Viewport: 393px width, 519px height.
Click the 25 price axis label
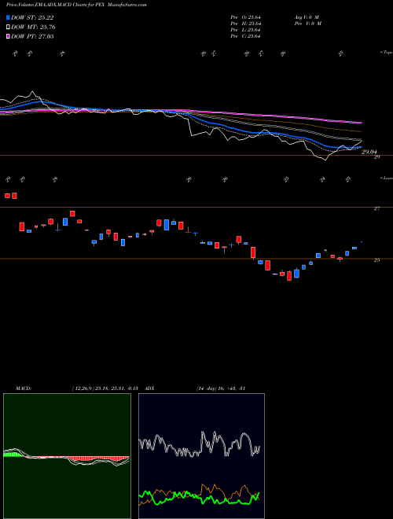[376, 260]
